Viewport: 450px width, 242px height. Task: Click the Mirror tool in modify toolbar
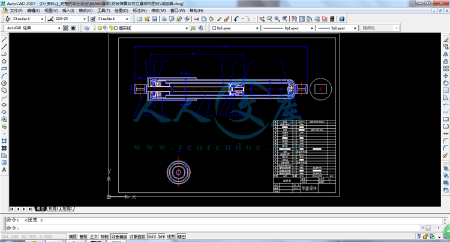(446, 54)
